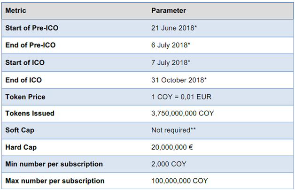The height and width of the screenshot is (190, 295).
Task: Click the 31 October 2018 value
Action: 179,80
